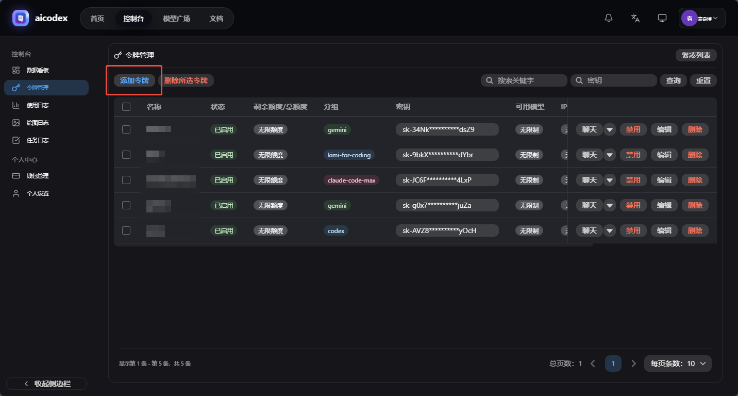This screenshot has width=738, height=396.
Task: Open 绘图日志 drawing log in sidebar
Action: (38, 123)
